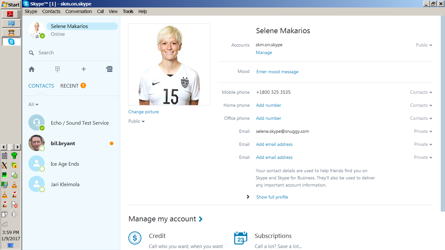445x250 pixels.
Task: Click the Subscriptions calendar icon
Action: coord(241,238)
